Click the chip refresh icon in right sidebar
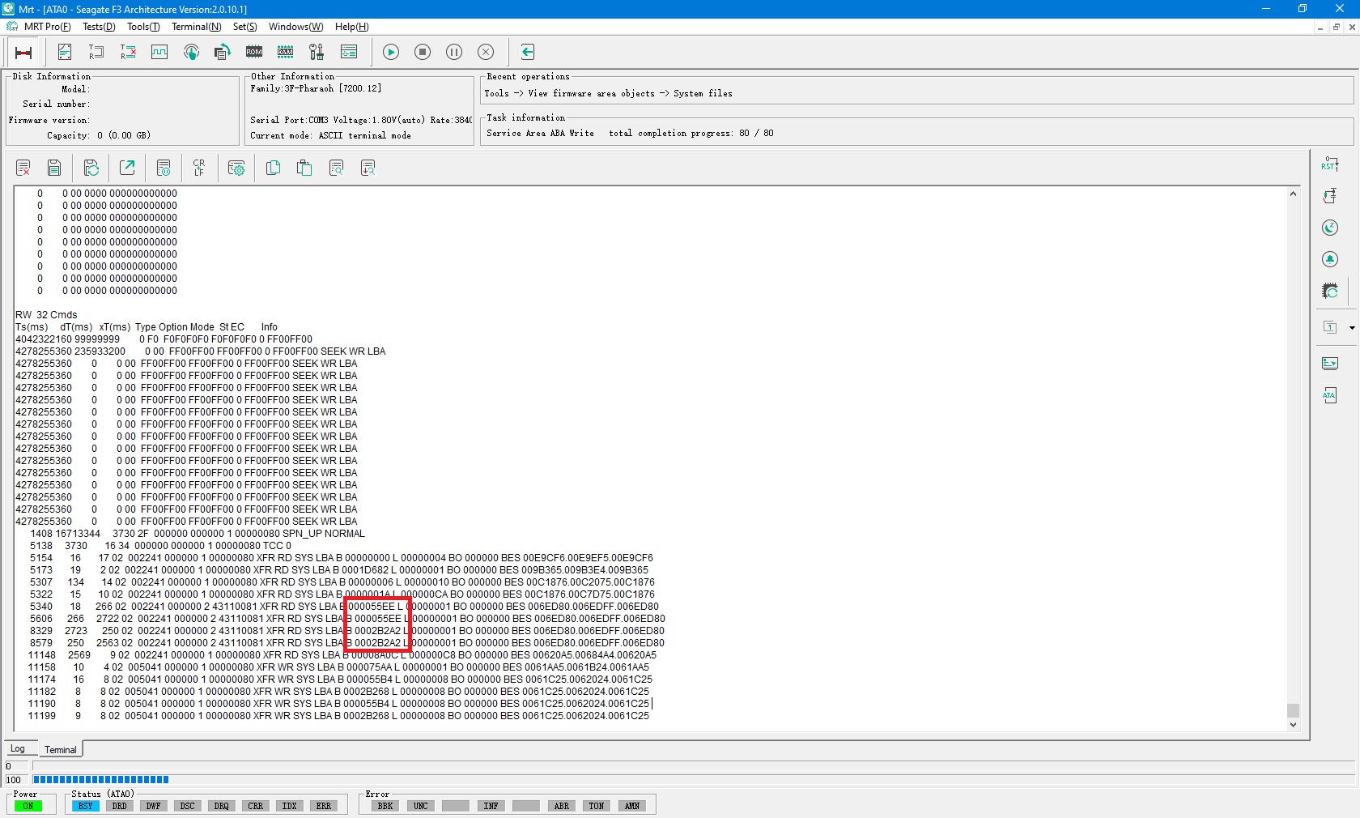This screenshot has width=1360, height=818. click(1330, 291)
